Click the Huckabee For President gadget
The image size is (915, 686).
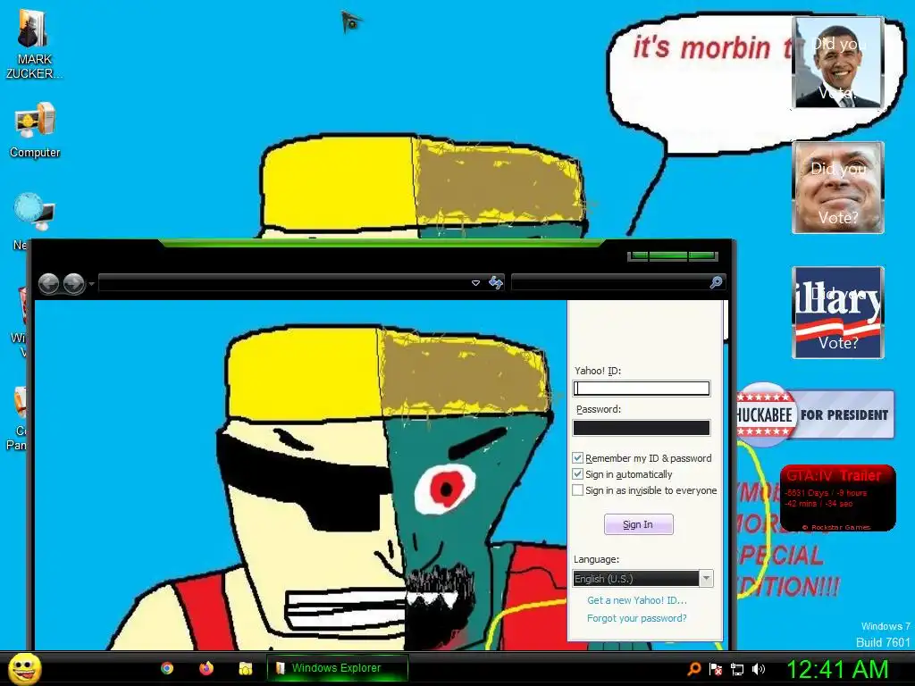coord(815,414)
